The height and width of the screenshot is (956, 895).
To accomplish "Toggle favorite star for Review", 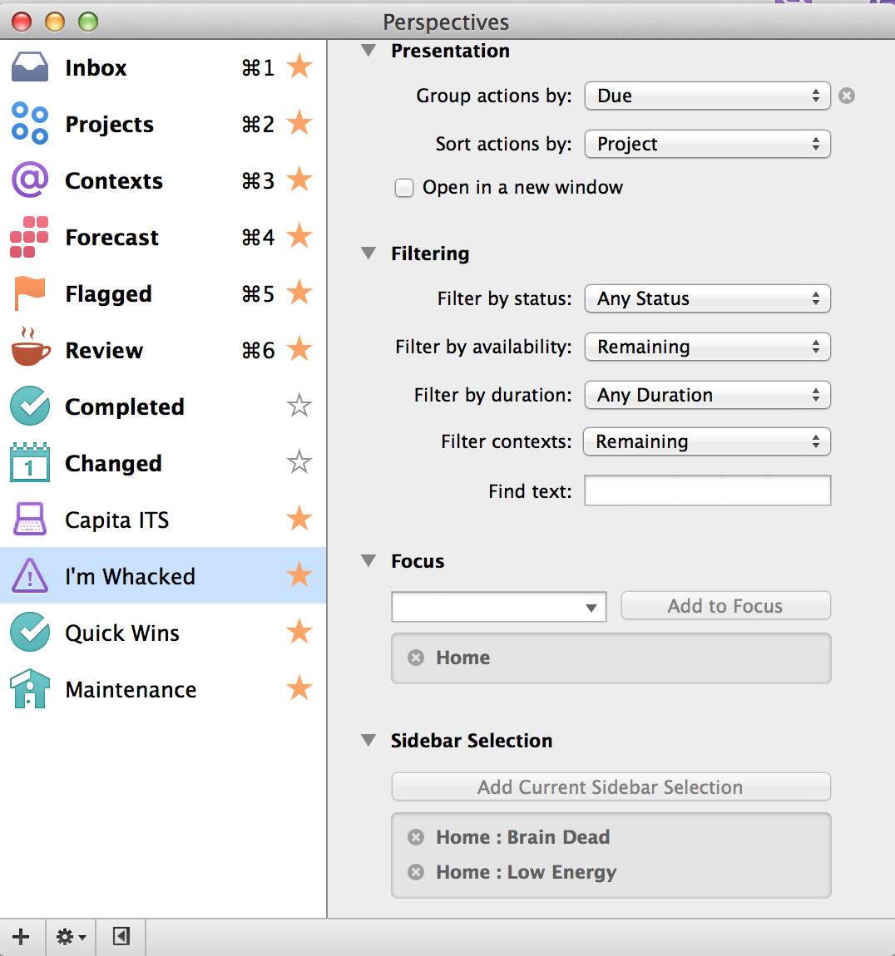I will click(299, 349).
